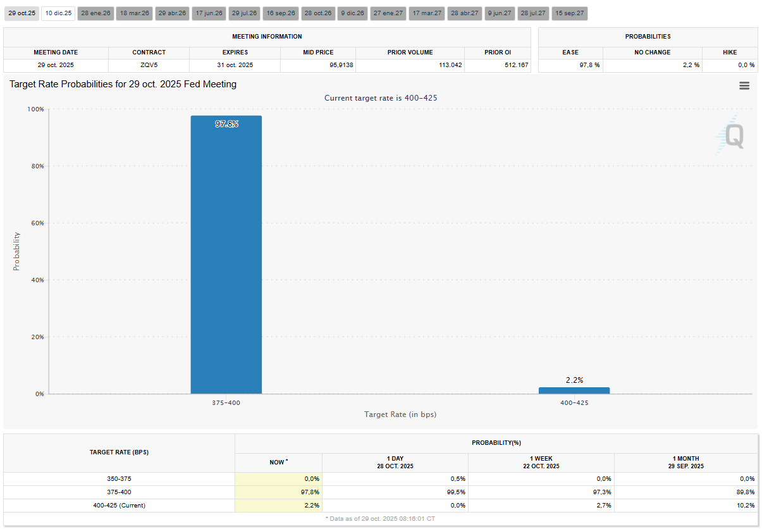Click the NO CHANGE column header
Image resolution: width=762 pixels, height=529 pixels.
coord(653,53)
